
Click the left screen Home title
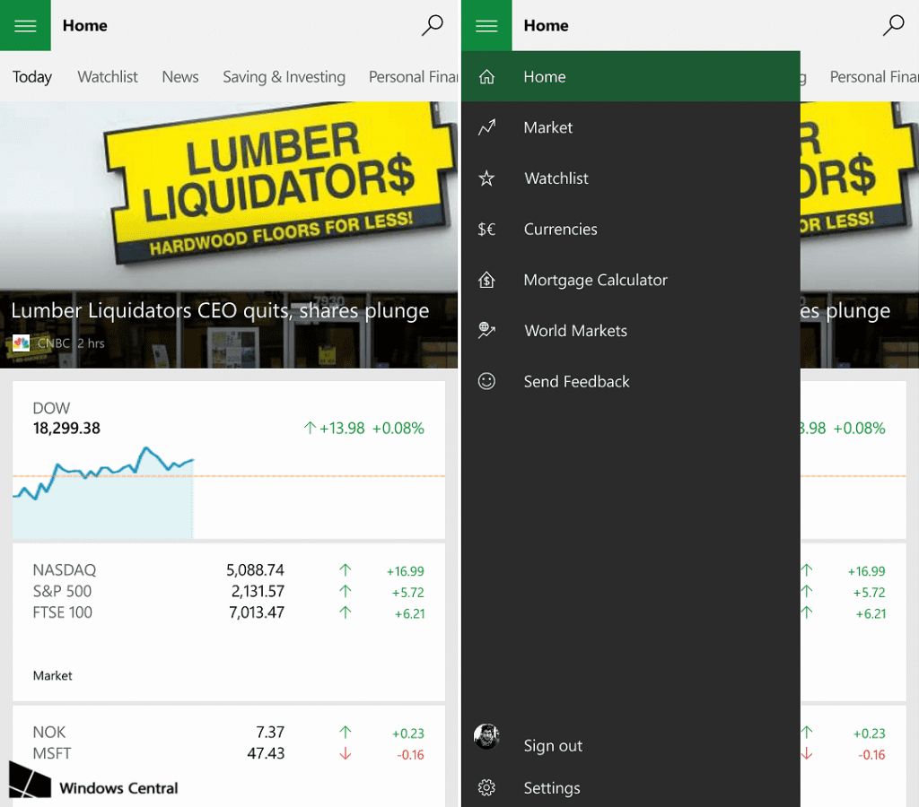(x=85, y=26)
